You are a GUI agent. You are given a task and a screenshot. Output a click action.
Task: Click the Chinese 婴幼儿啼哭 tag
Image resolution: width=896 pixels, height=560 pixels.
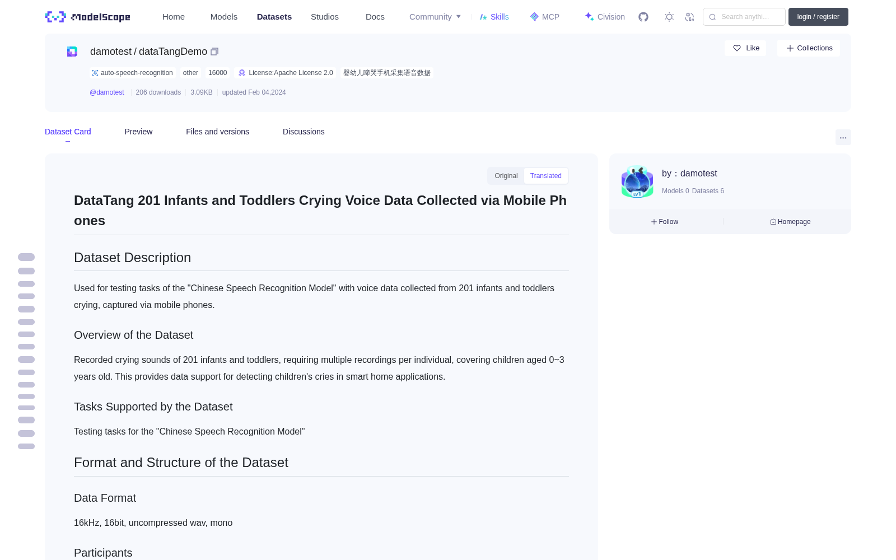click(387, 73)
